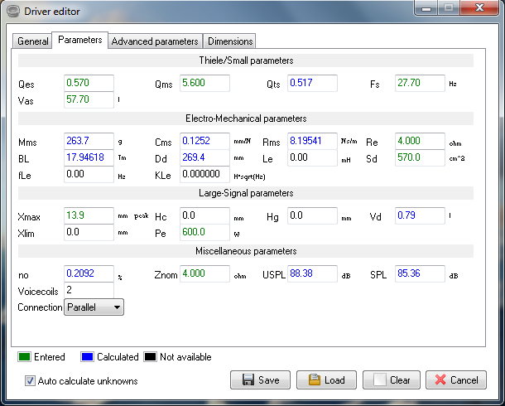
Task: Click the KLe field
Action: coord(204,174)
